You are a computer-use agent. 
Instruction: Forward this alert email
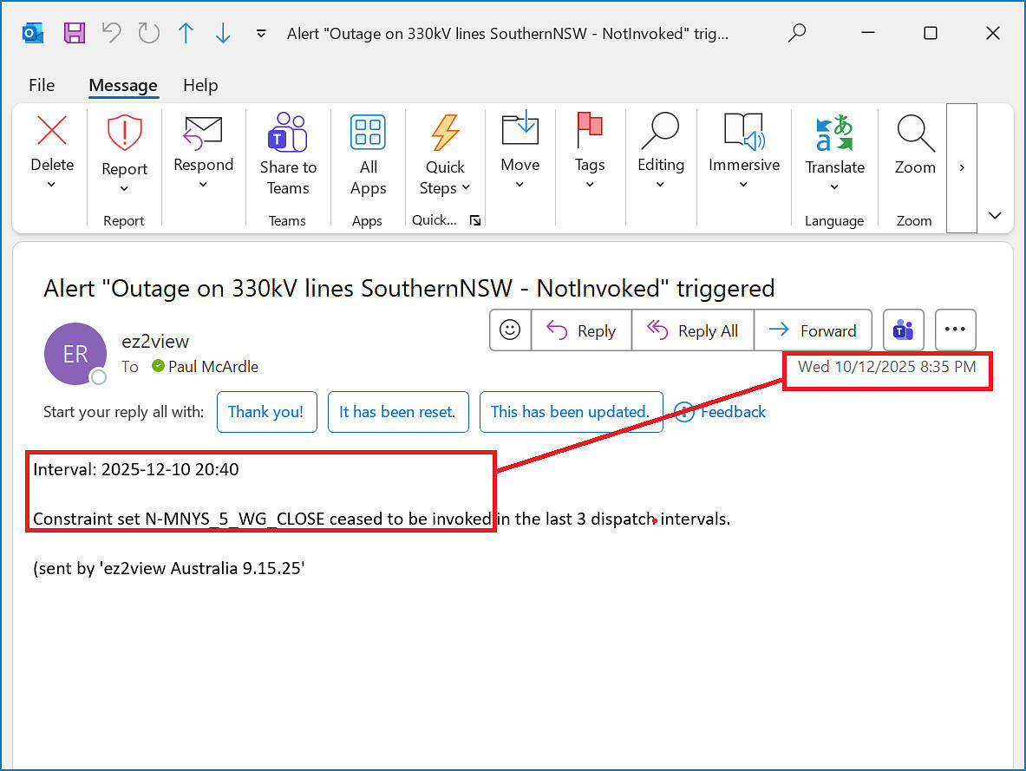point(813,330)
